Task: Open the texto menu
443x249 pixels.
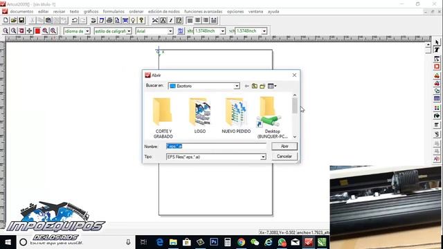Action: pyautogui.click(x=74, y=12)
